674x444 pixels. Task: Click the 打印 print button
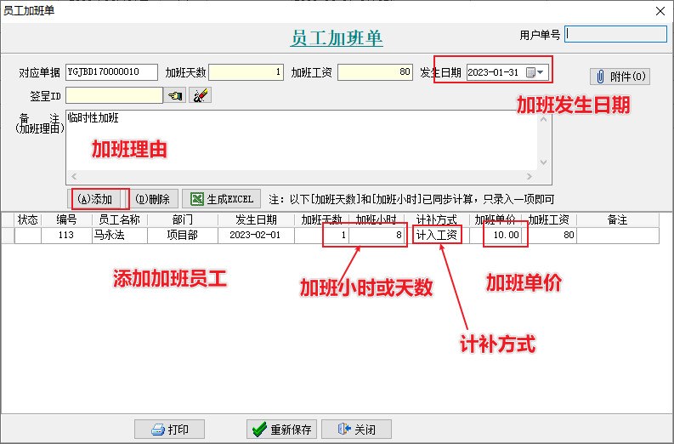169,430
